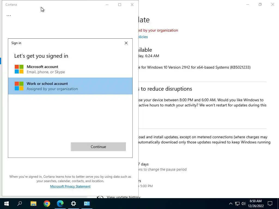
Task: Select Work or school account option
Action: tap(70, 86)
